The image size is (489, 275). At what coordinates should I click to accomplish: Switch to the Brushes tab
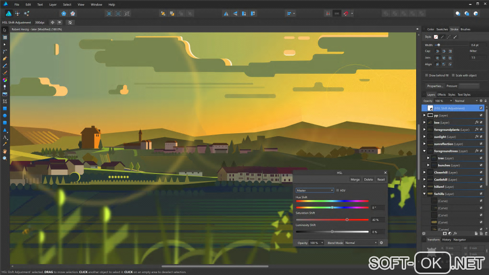466,29
